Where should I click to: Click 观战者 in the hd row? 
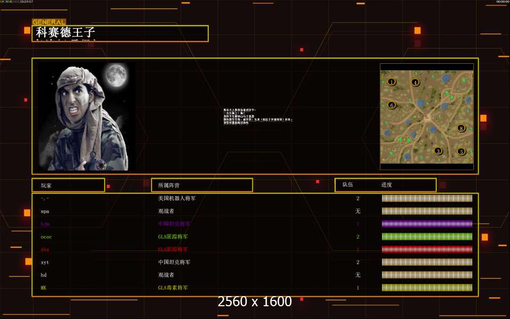point(166,275)
